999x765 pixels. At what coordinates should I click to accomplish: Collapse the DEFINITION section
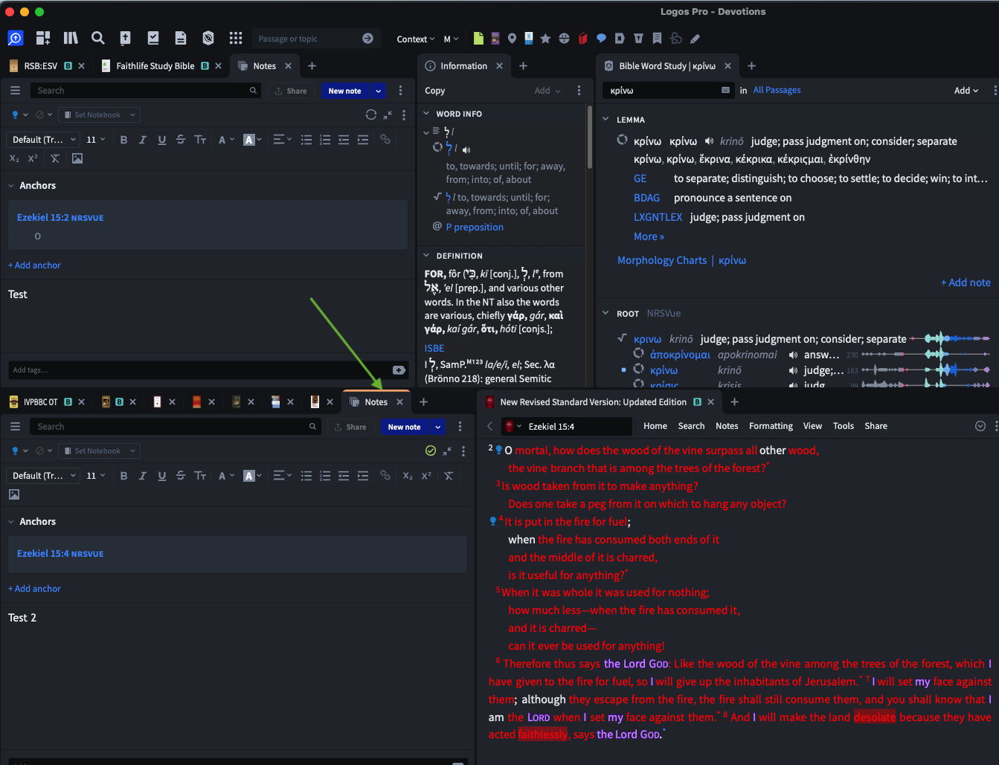point(427,256)
